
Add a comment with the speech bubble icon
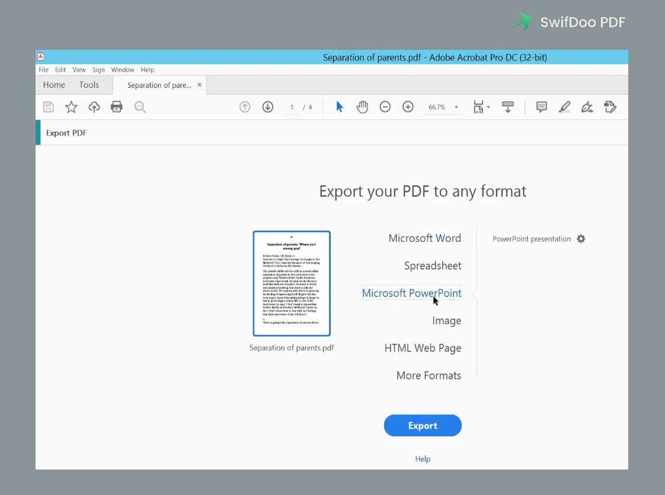pos(542,107)
